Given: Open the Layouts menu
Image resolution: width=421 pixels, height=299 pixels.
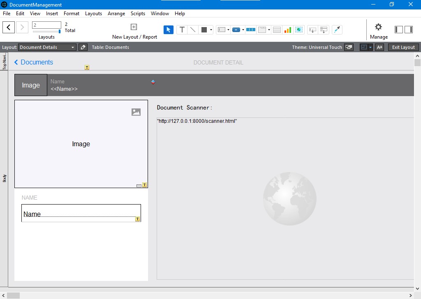Looking at the screenshot, I should [93, 14].
